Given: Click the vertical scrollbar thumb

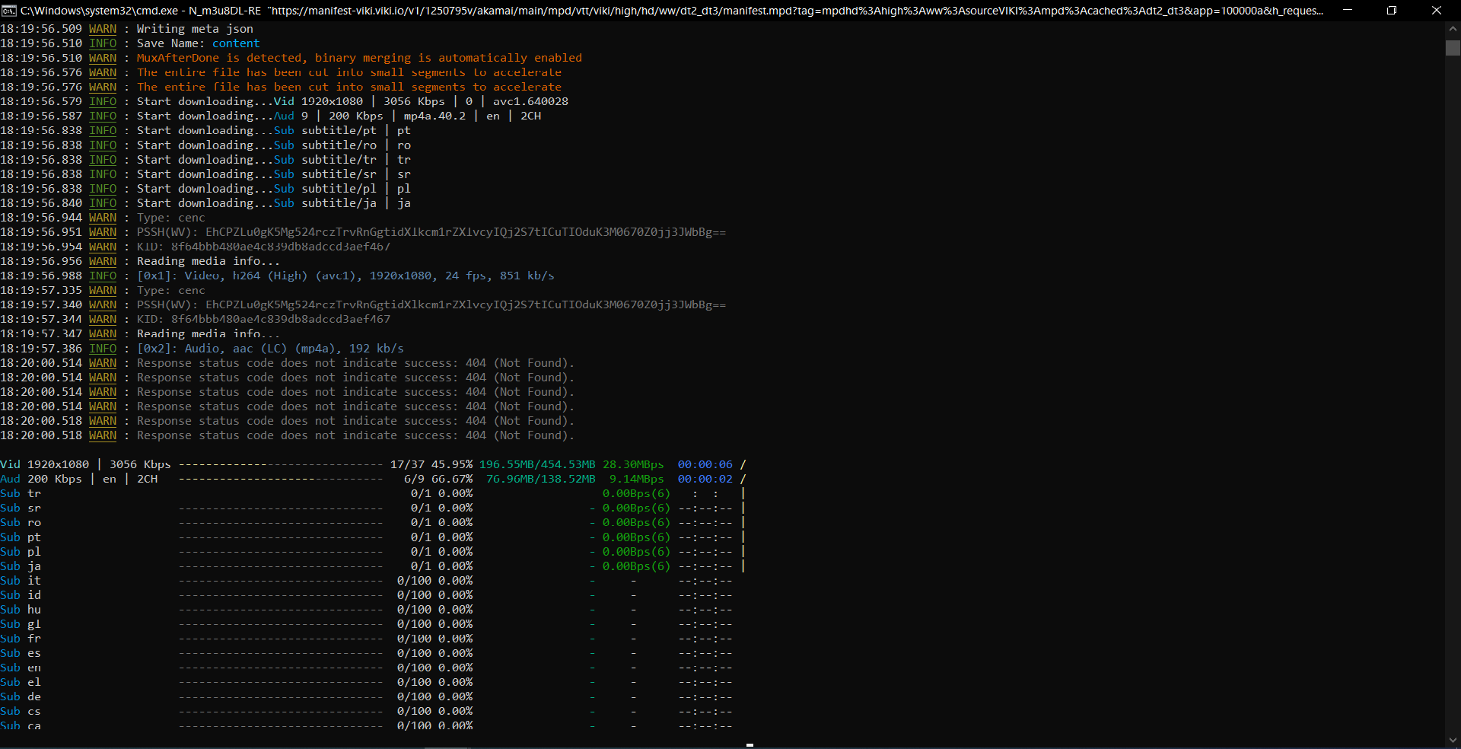Looking at the screenshot, I should point(1453,48).
